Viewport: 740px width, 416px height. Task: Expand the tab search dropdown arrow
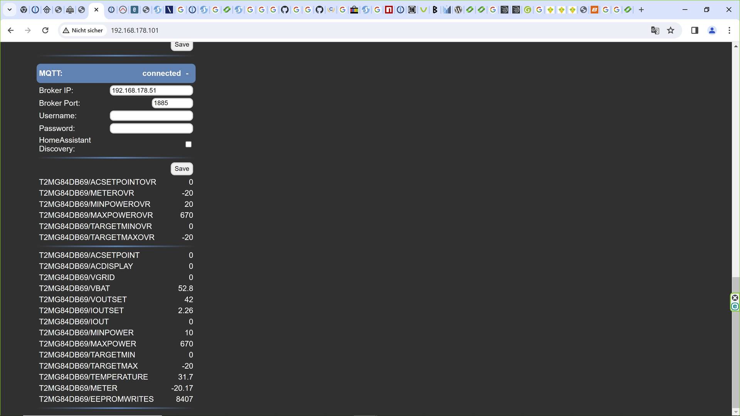pos(10,10)
